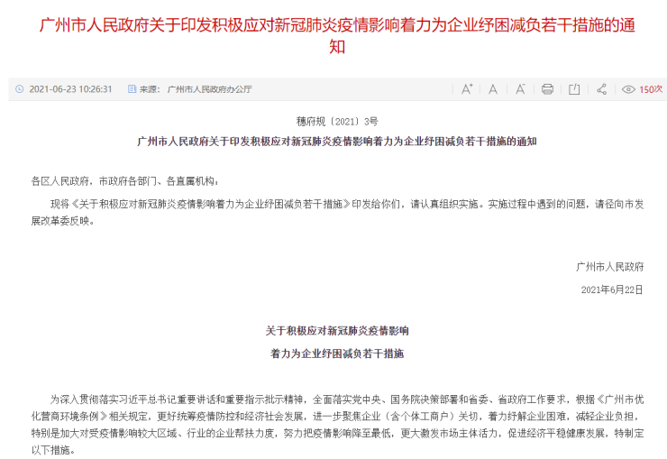Click the source document icon

[132, 89]
